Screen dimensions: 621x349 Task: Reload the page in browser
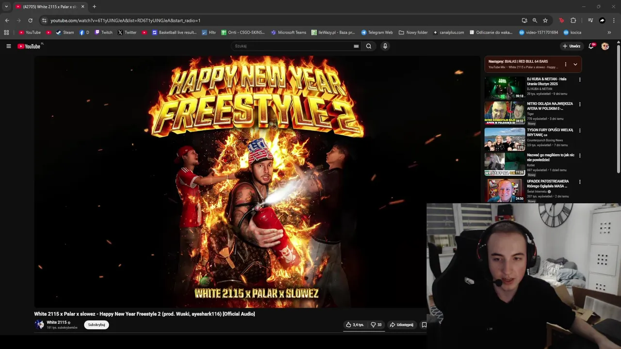pyautogui.click(x=30, y=20)
